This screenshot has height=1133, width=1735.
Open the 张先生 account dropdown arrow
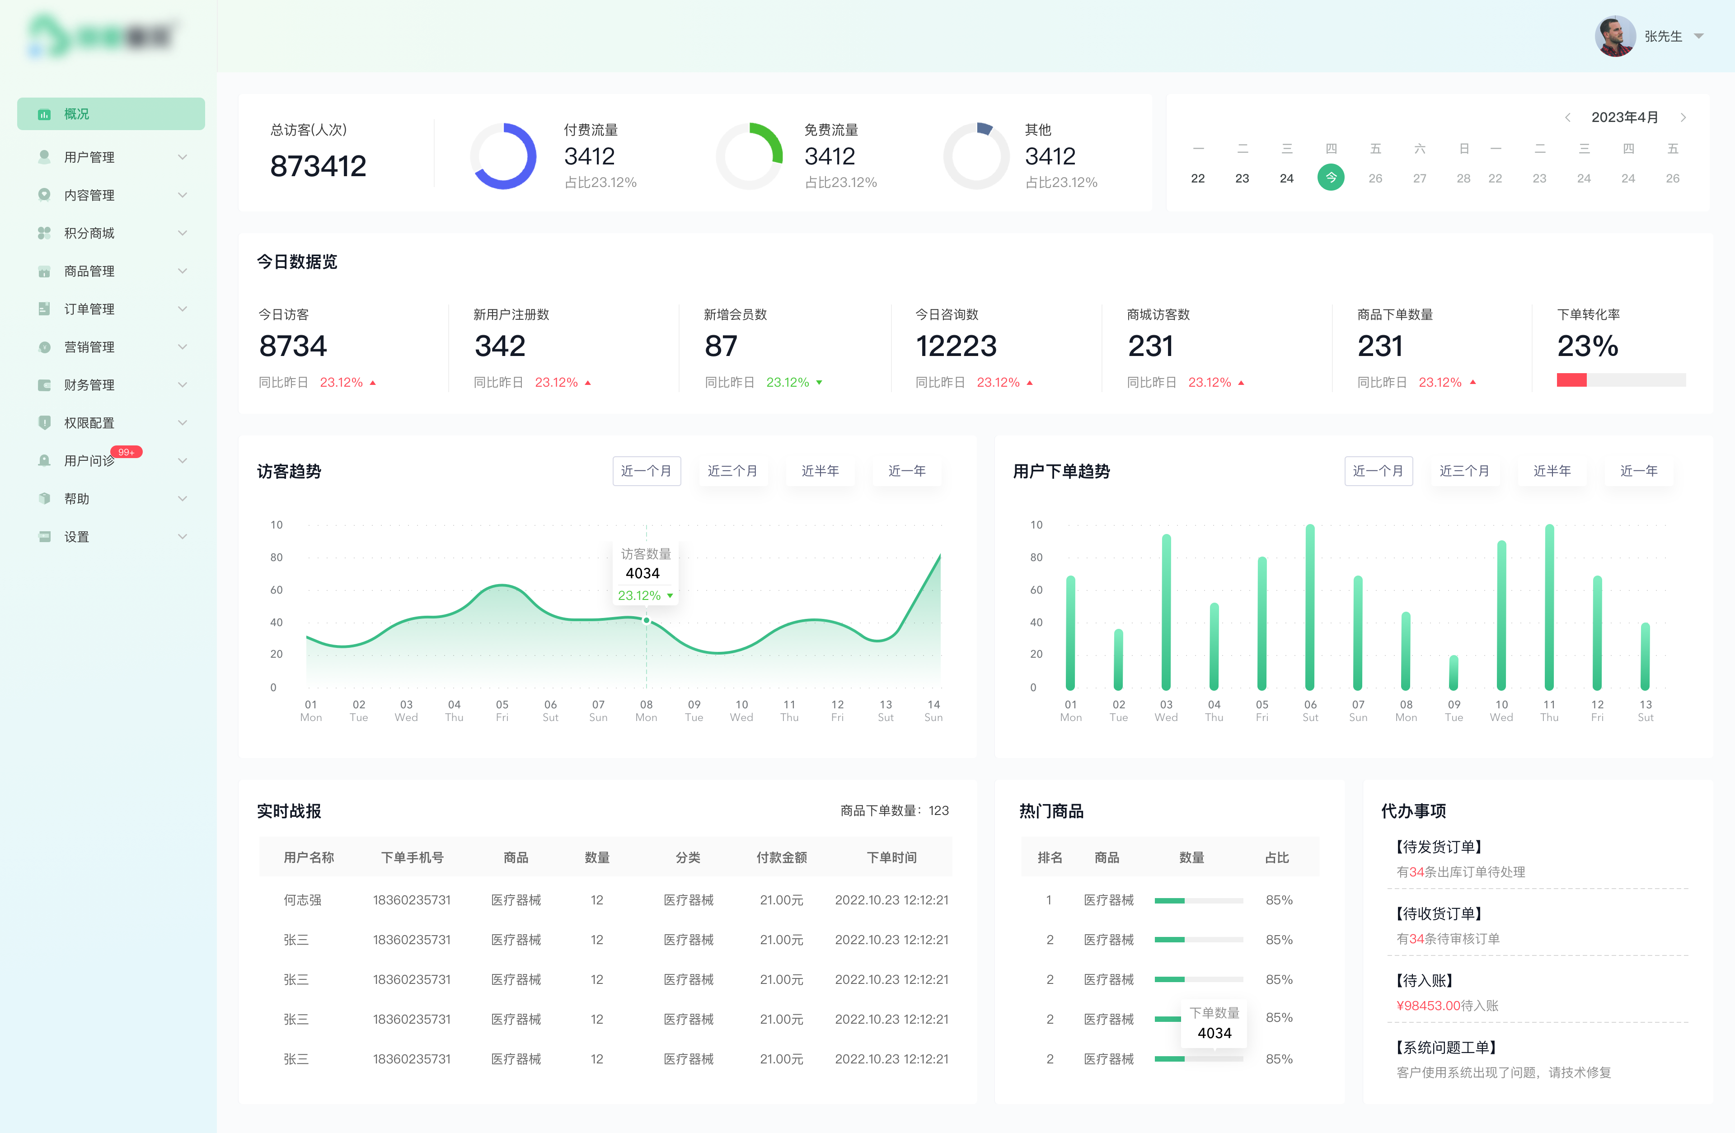(1698, 37)
